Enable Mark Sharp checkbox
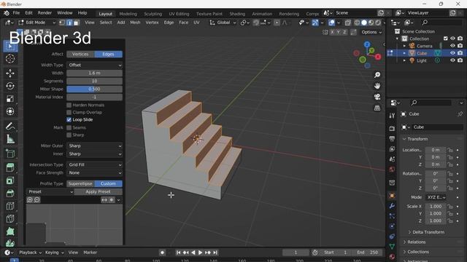 [69, 135]
